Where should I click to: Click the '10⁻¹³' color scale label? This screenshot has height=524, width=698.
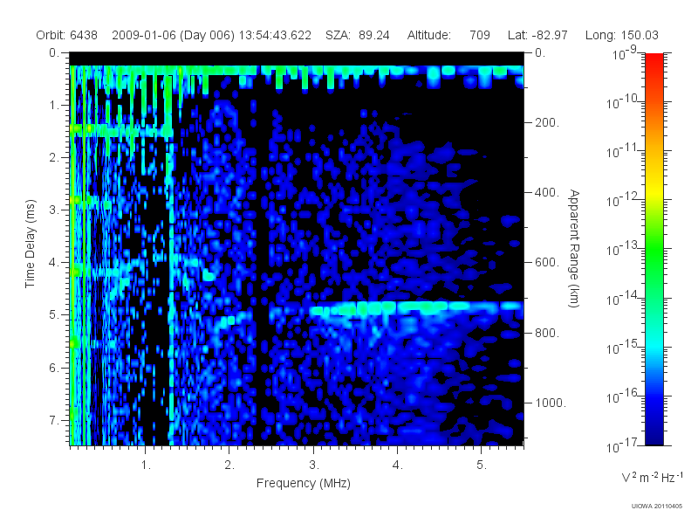pyautogui.click(x=622, y=248)
